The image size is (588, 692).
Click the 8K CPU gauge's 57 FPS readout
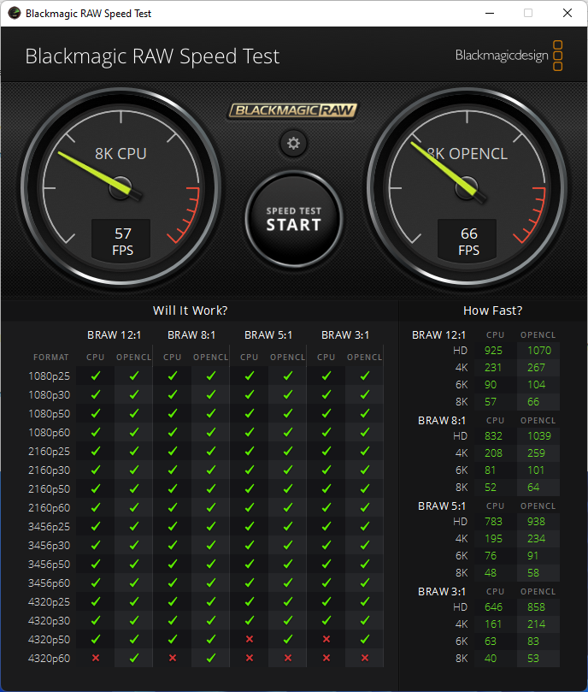coord(121,240)
